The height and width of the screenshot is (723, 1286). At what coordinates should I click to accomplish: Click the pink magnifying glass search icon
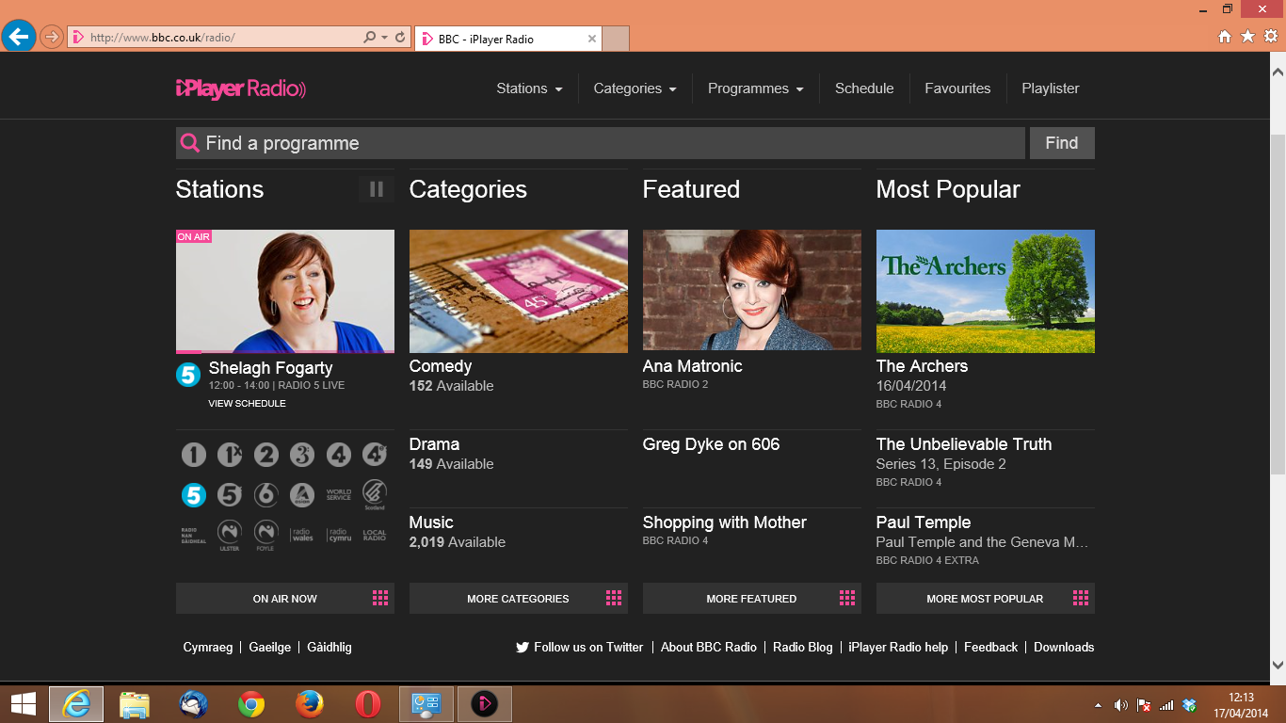pos(189,143)
